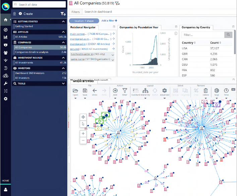This screenshot has height=196, width=237.
Task: Toggle Map mode in graph toolbar
Action: tap(217, 90)
